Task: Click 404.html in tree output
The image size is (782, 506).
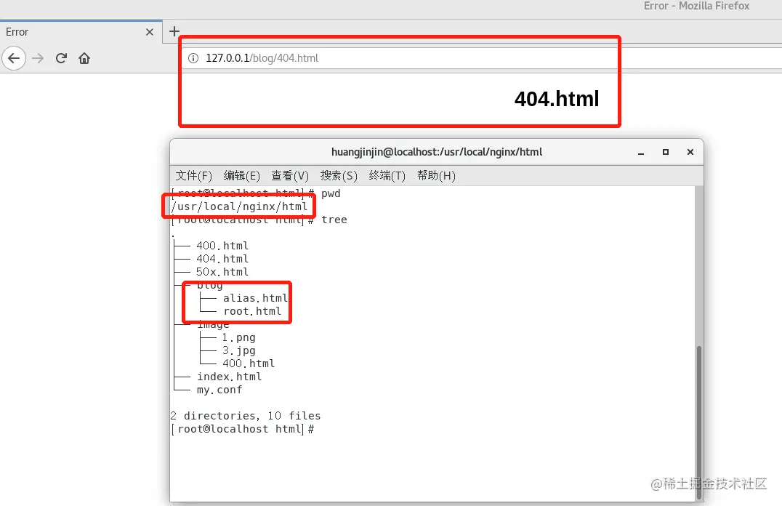Action: (x=222, y=259)
